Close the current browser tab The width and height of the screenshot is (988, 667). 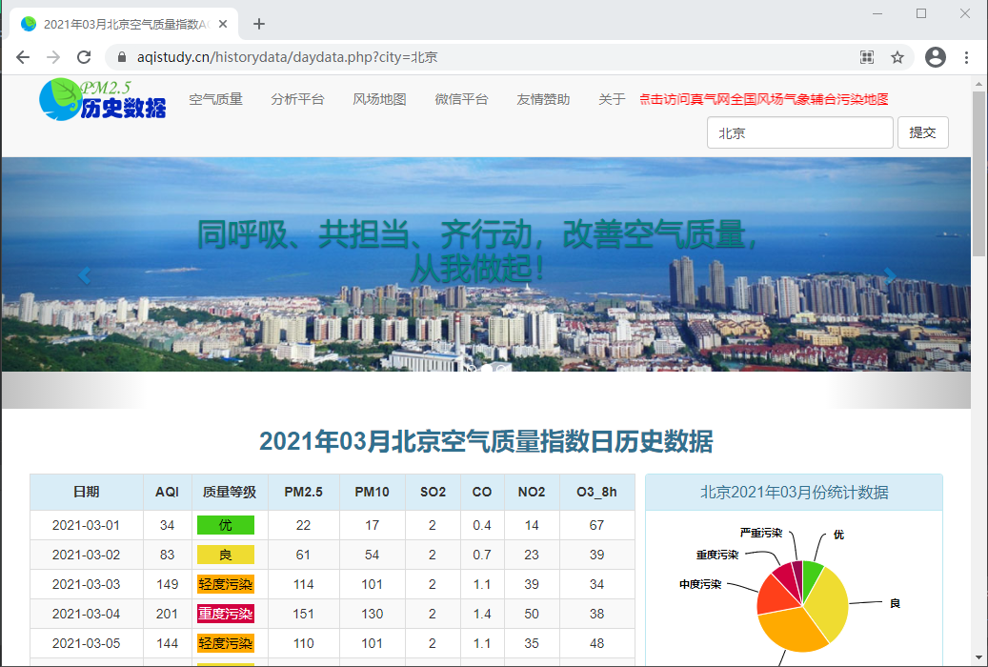pyautogui.click(x=223, y=24)
